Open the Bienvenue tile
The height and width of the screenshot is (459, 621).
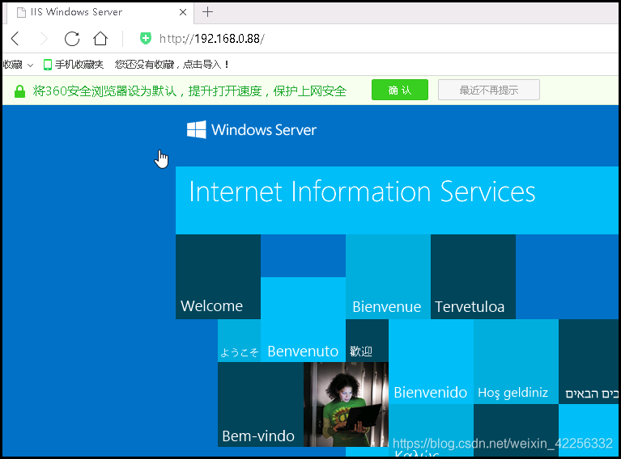pos(387,277)
